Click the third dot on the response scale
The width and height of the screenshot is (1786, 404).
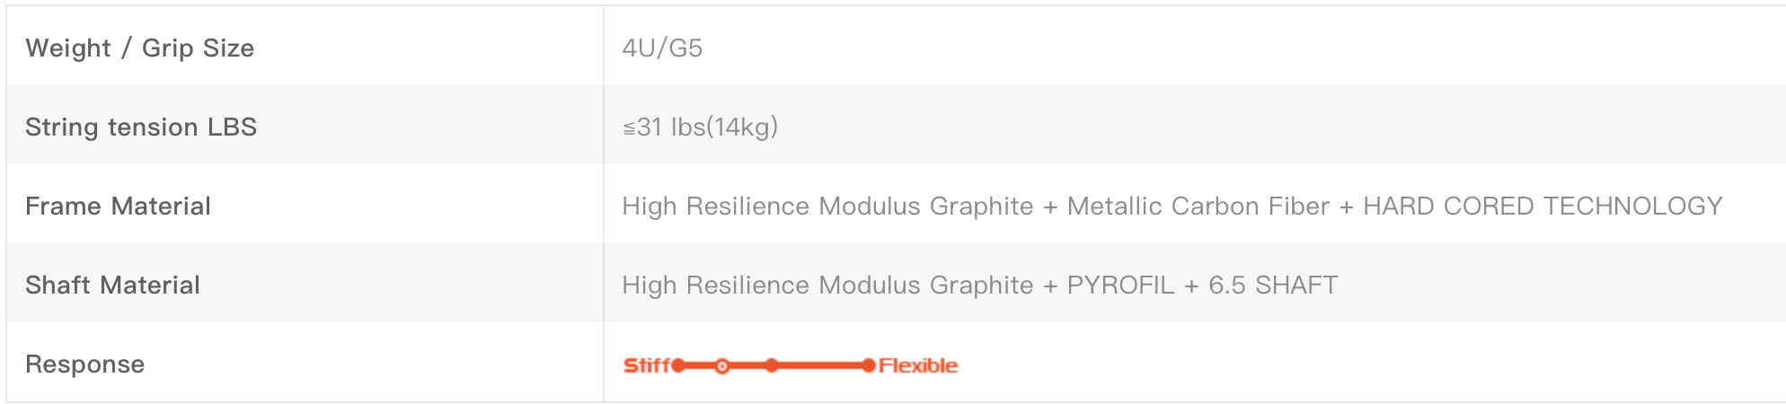point(772,365)
